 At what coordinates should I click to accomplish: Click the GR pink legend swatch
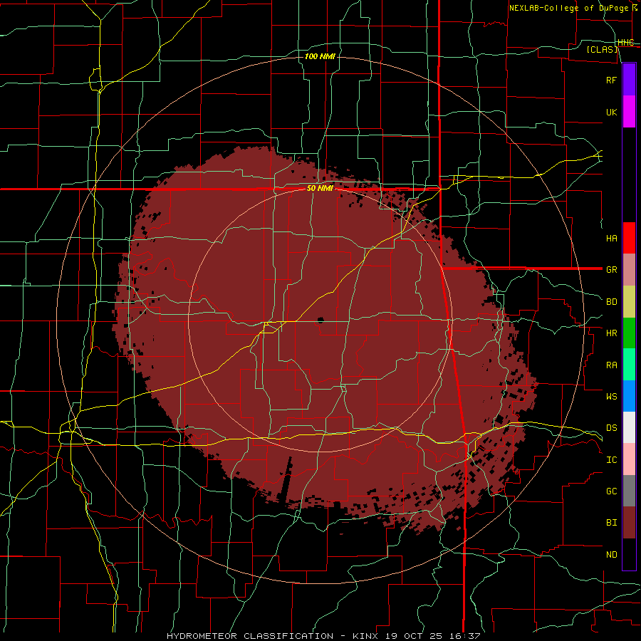(629, 270)
